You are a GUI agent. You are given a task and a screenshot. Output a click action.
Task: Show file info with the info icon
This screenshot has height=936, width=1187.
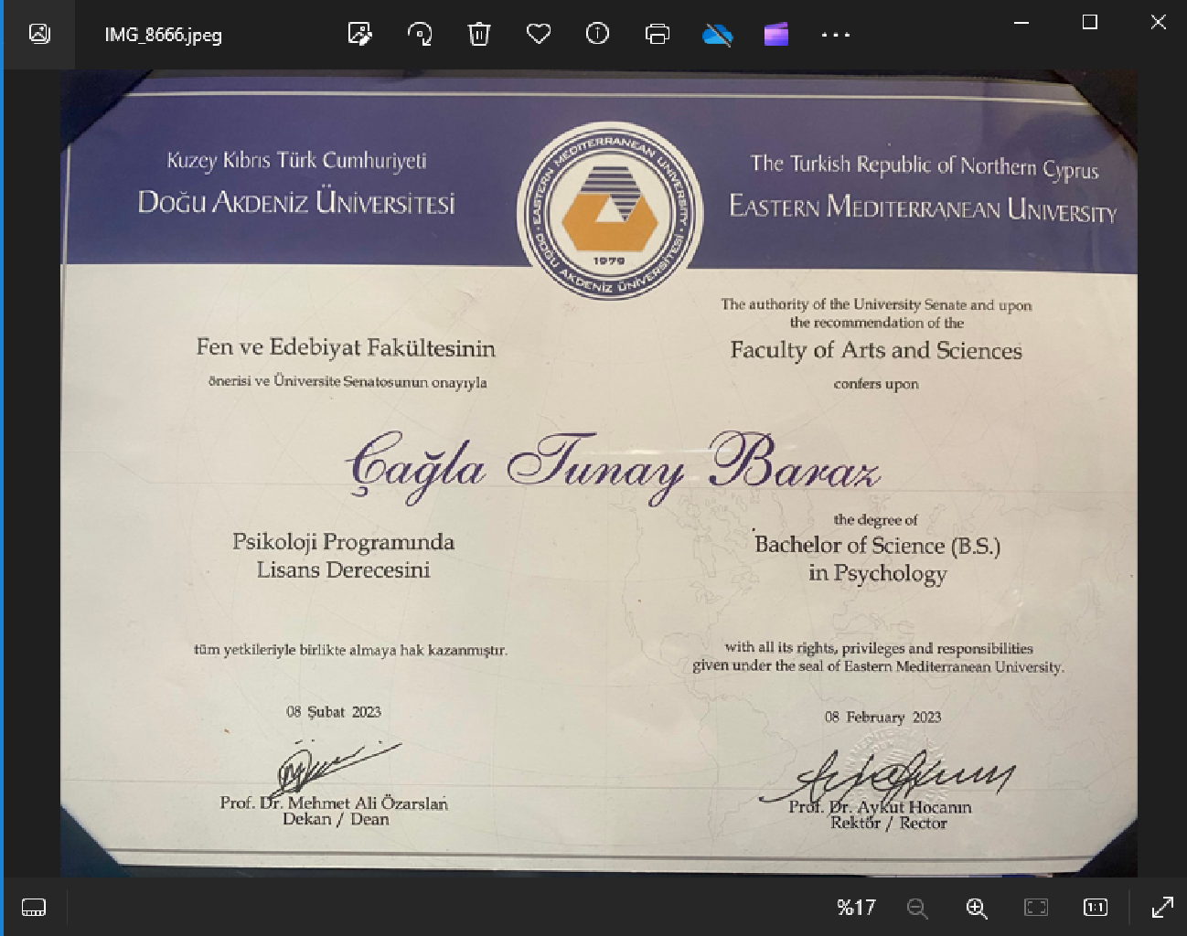point(597,35)
